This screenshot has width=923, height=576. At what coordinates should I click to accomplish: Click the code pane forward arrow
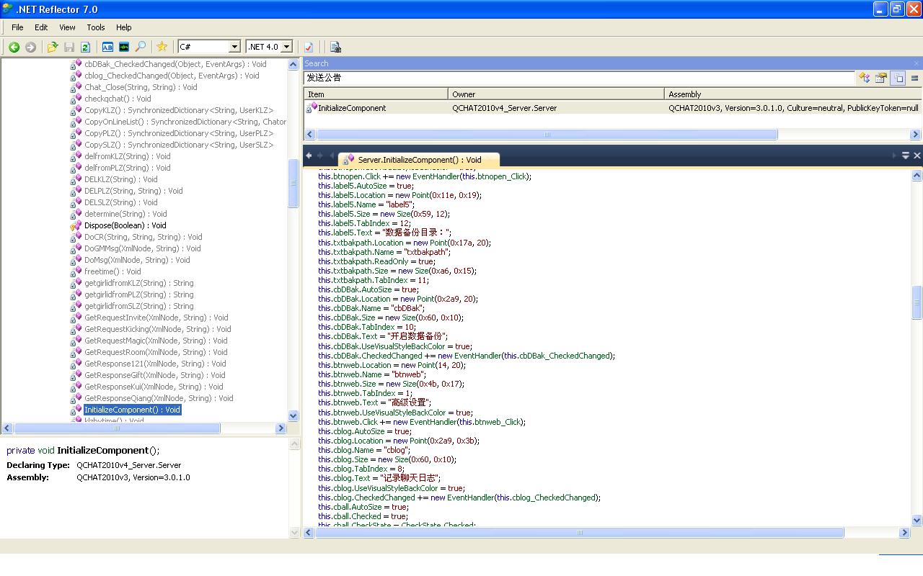tap(320, 156)
